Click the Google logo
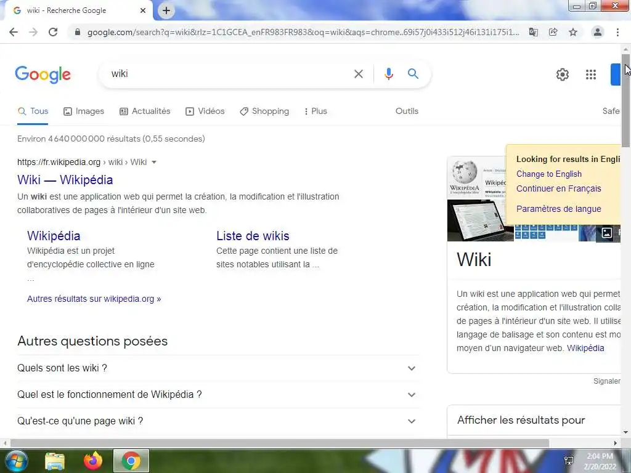Viewport: 631px width, 473px height. (43, 75)
